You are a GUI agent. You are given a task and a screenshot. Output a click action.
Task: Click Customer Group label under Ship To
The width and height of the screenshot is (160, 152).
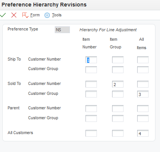coord(43,69)
